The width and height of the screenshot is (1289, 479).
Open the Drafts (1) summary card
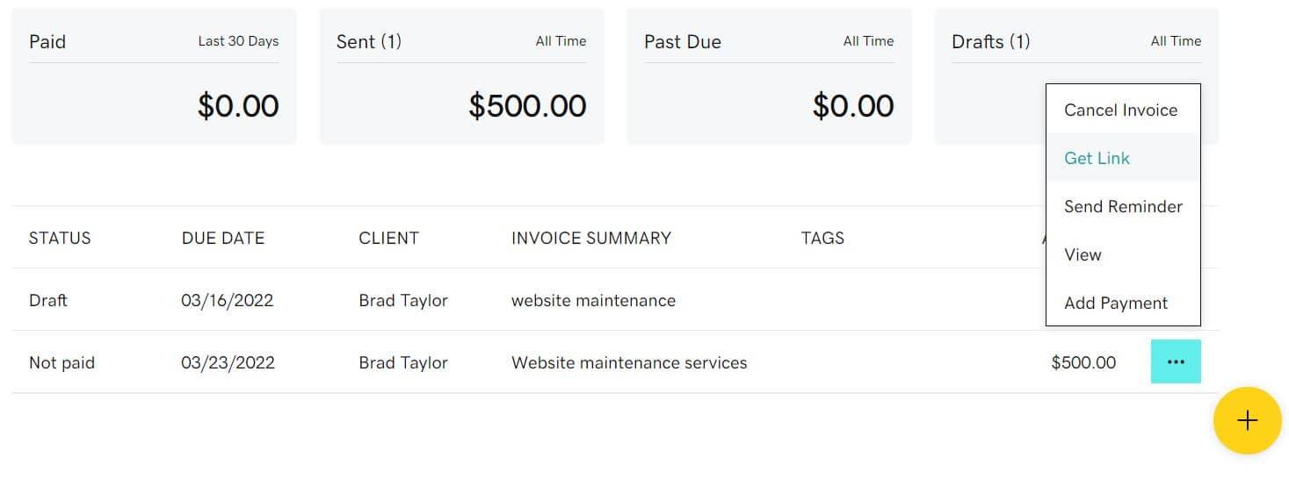(988, 77)
